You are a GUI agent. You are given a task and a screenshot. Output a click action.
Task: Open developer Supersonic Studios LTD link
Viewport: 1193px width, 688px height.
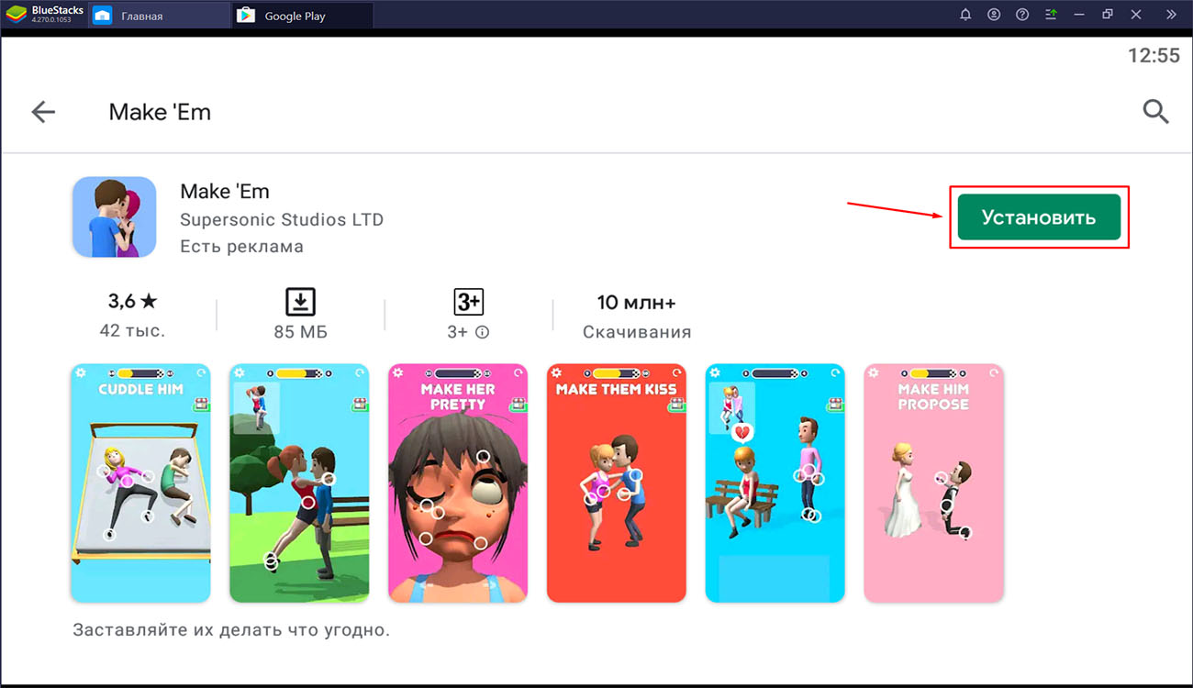click(282, 220)
